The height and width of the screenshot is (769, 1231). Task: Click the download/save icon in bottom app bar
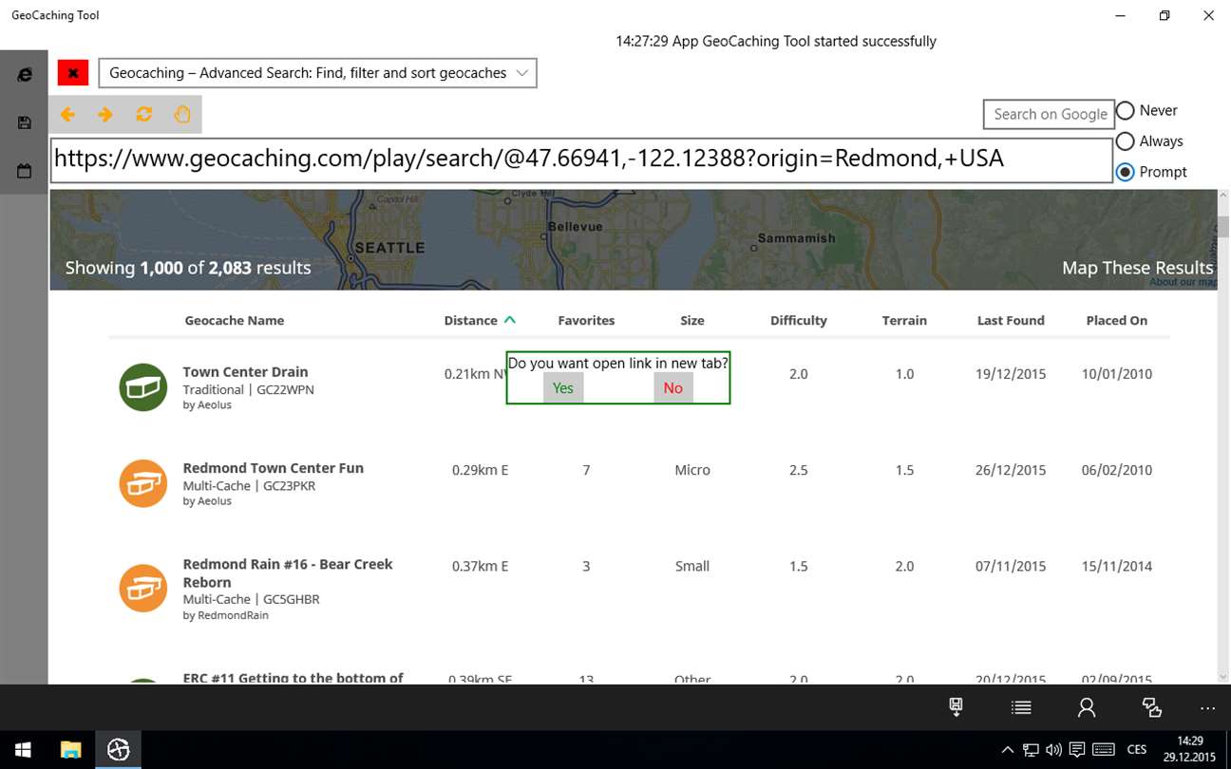956,707
